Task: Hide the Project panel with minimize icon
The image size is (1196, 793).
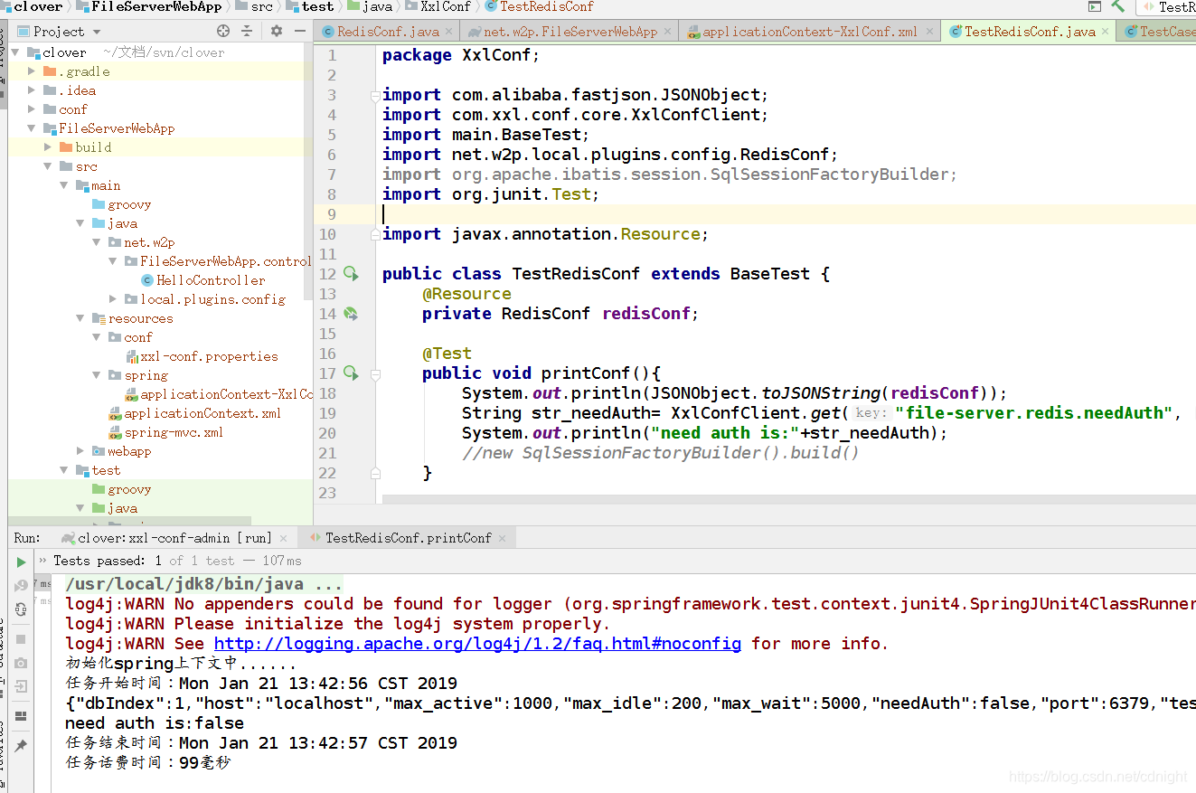Action: click(298, 31)
